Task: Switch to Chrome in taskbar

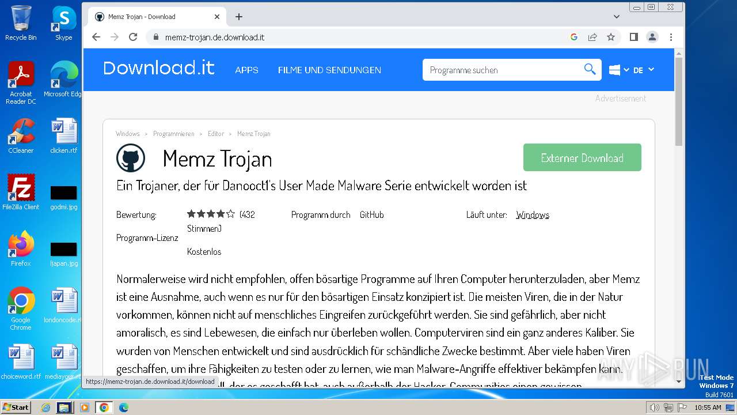Action: point(104,408)
